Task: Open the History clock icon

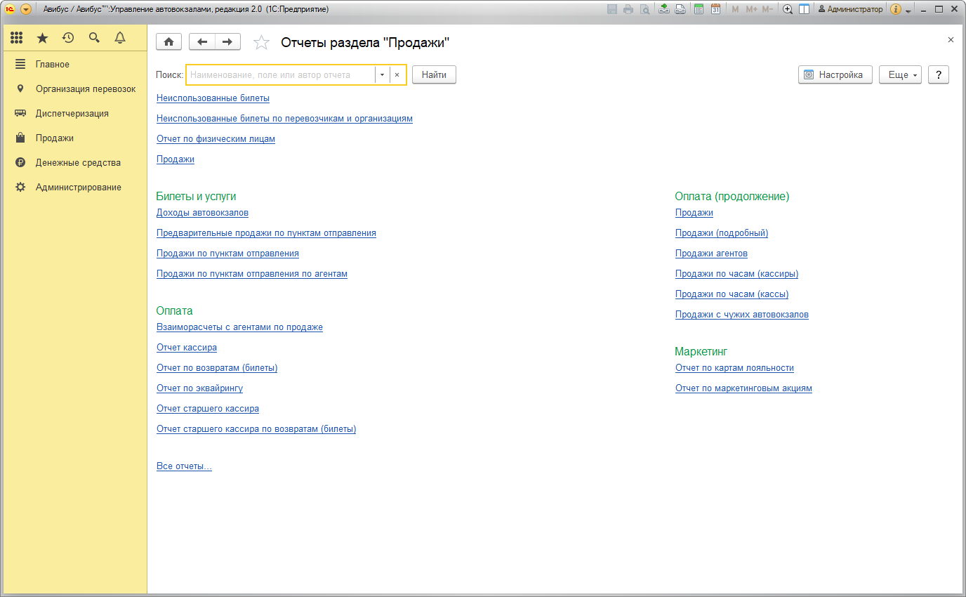Action: 68,38
